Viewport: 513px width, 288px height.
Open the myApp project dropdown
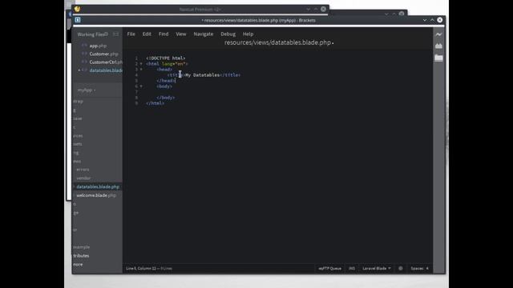(x=87, y=90)
